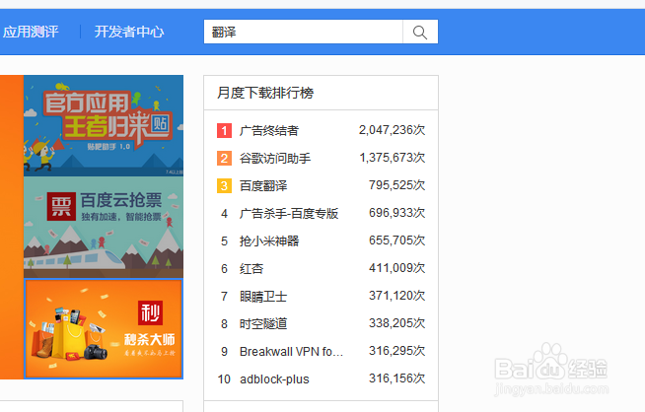Click download count 1,375,673次
The image size is (645, 412).
tap(393, 158)
